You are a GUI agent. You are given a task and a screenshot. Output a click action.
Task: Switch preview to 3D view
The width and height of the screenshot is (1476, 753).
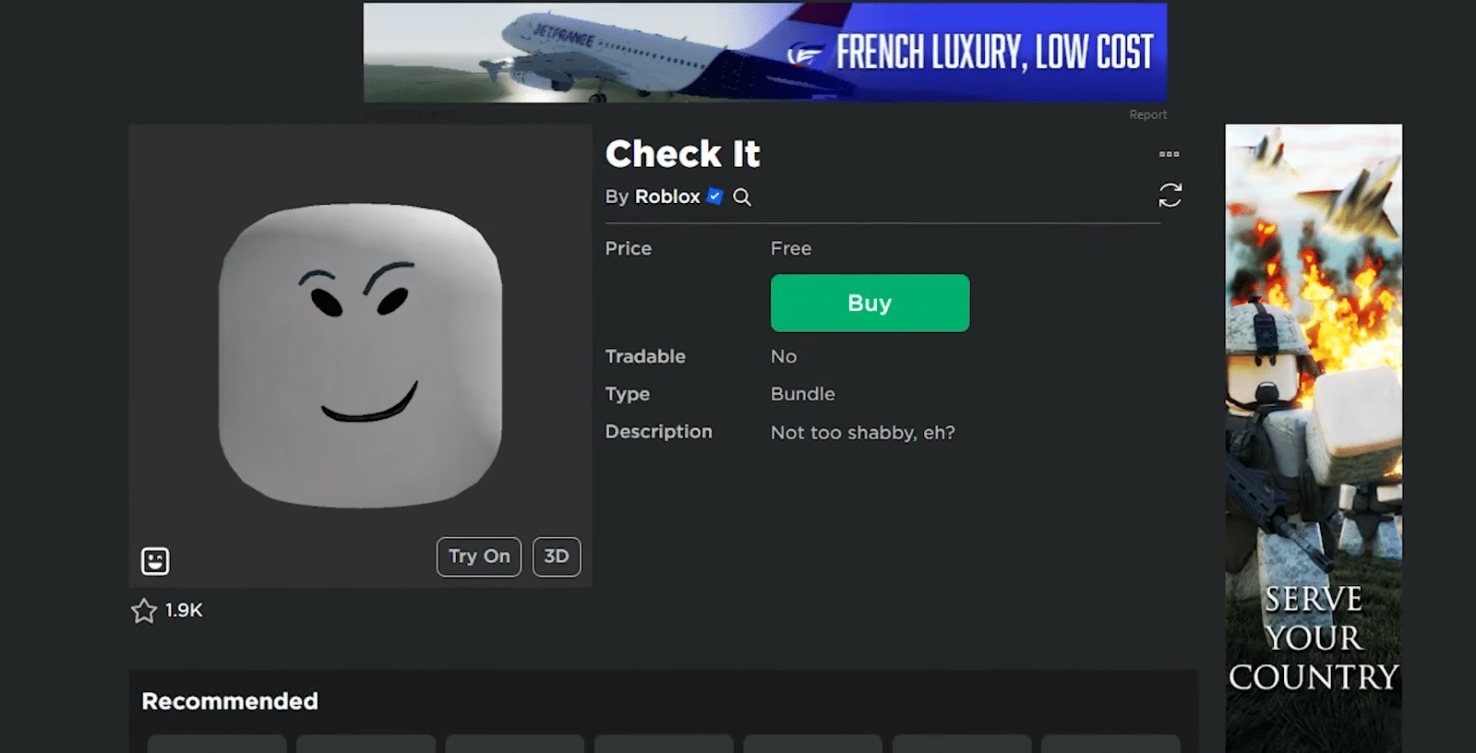[x=557, y=556]
